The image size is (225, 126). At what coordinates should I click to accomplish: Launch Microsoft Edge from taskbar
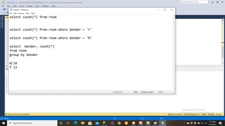(x=75, y=123)
